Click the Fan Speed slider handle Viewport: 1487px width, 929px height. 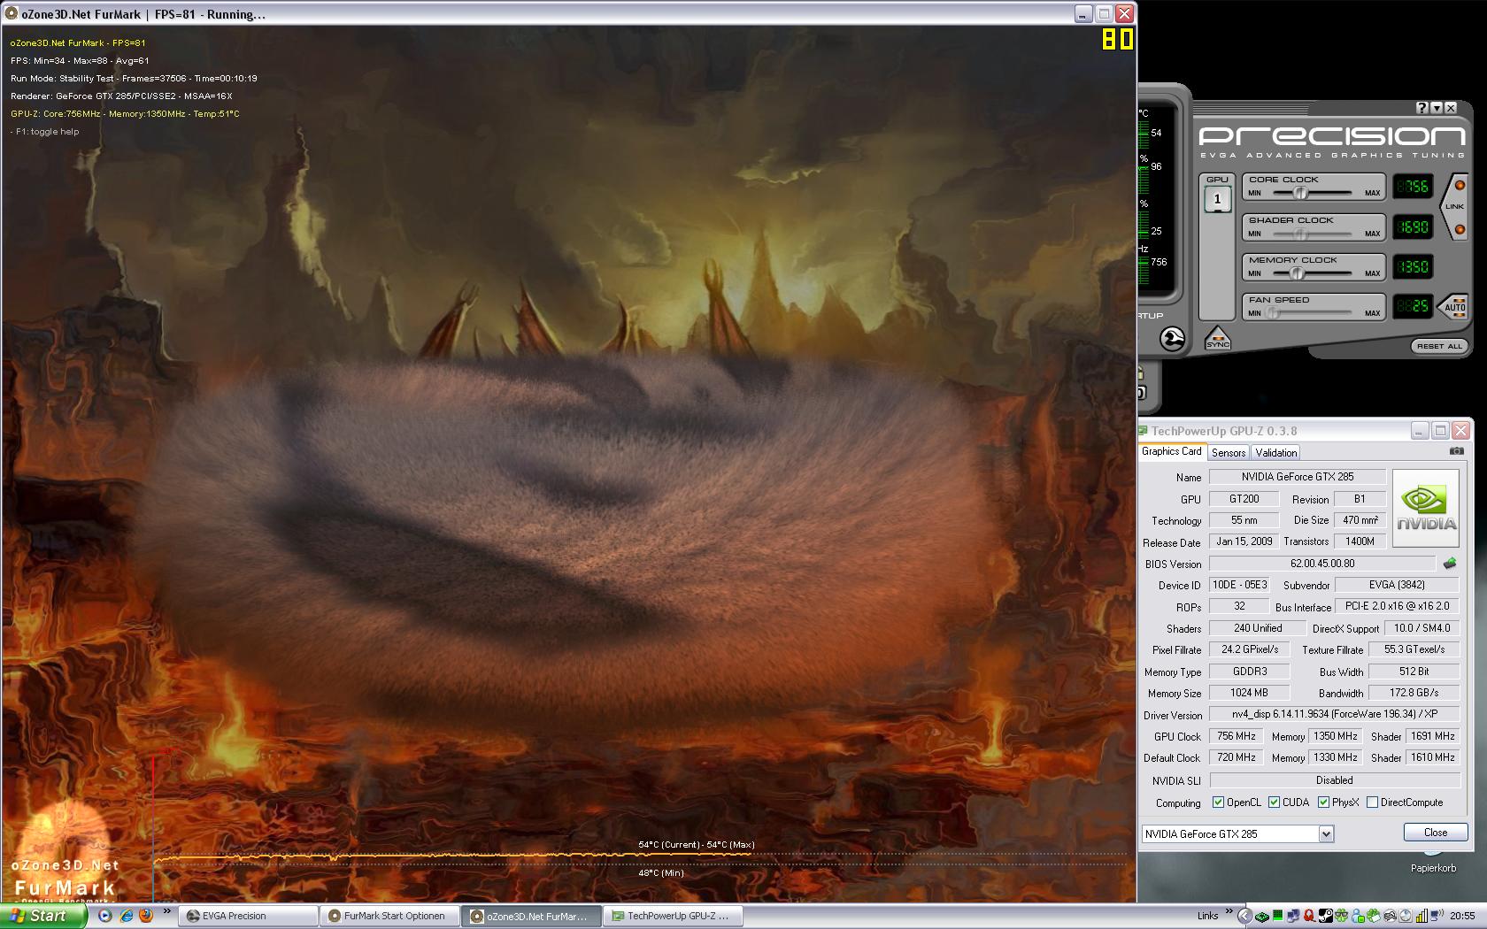[x=1273, y=313]
